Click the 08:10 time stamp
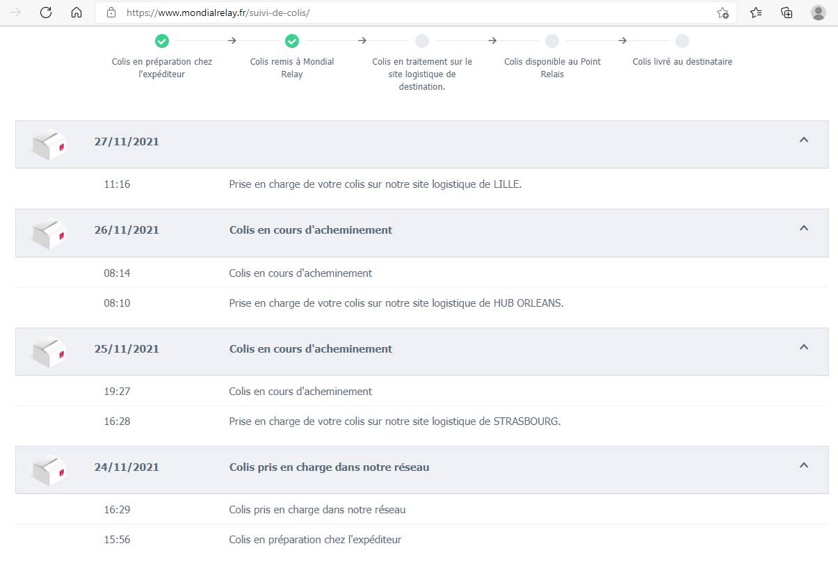 point(117,303)
